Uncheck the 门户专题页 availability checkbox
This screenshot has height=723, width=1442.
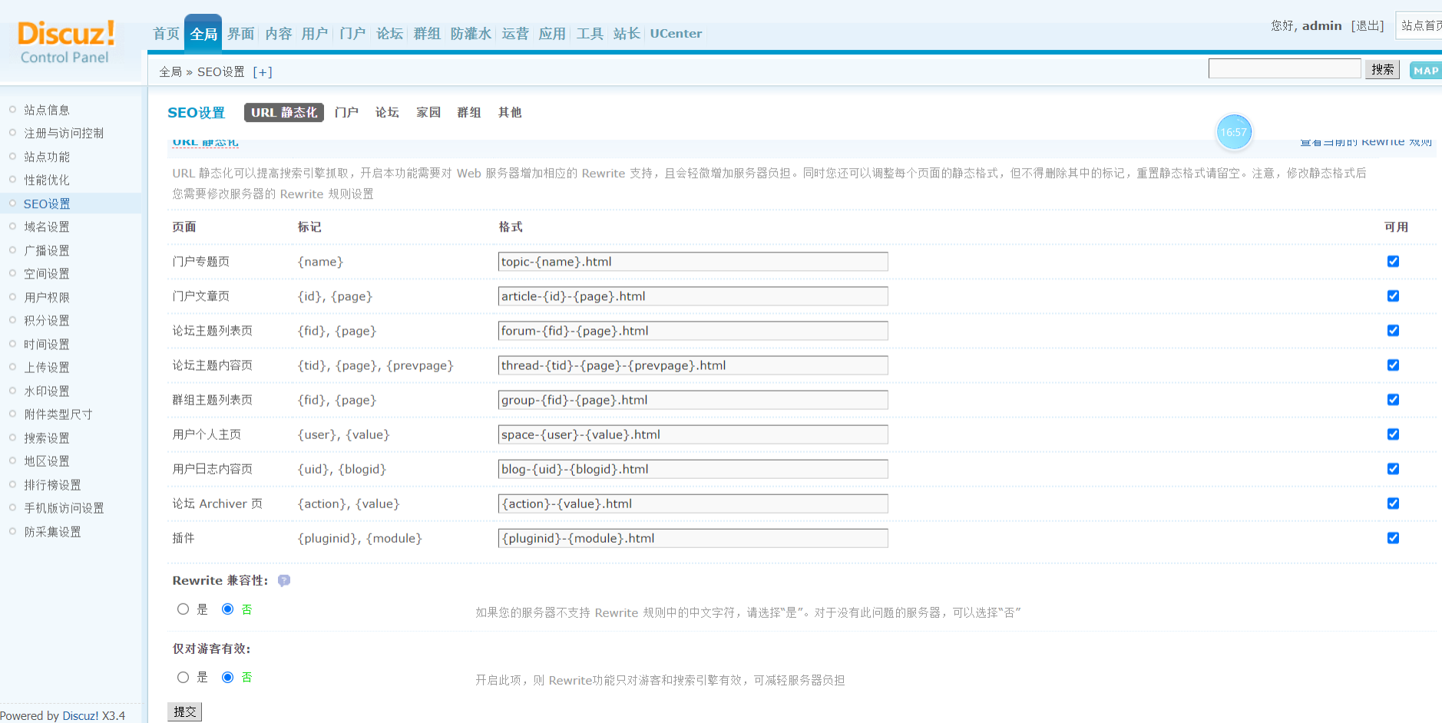tap(1393, 262)
